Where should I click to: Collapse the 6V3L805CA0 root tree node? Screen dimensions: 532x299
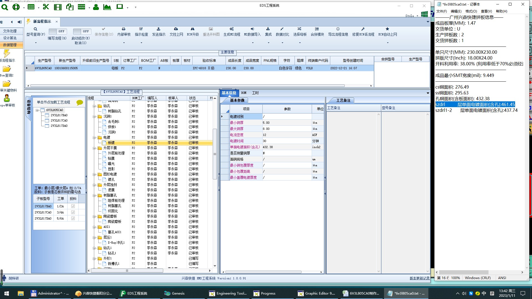point(37,110)
